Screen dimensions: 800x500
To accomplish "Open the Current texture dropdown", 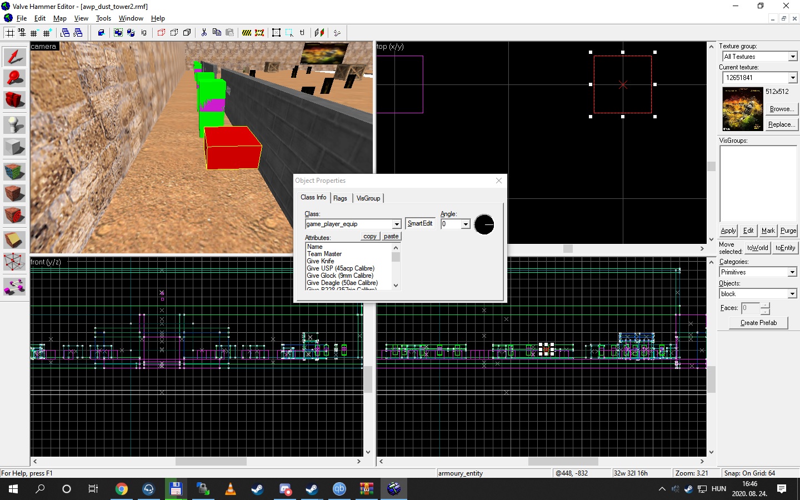I will 793,78.
